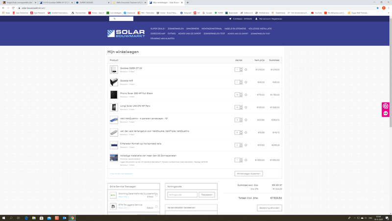This screenshot has width=392, height=221.
Task: Open Chrome icon in taskbar
Action: [72, 218]
